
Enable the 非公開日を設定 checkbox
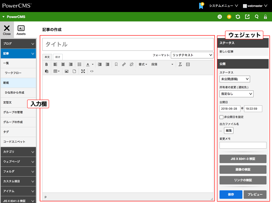[222, 117]
